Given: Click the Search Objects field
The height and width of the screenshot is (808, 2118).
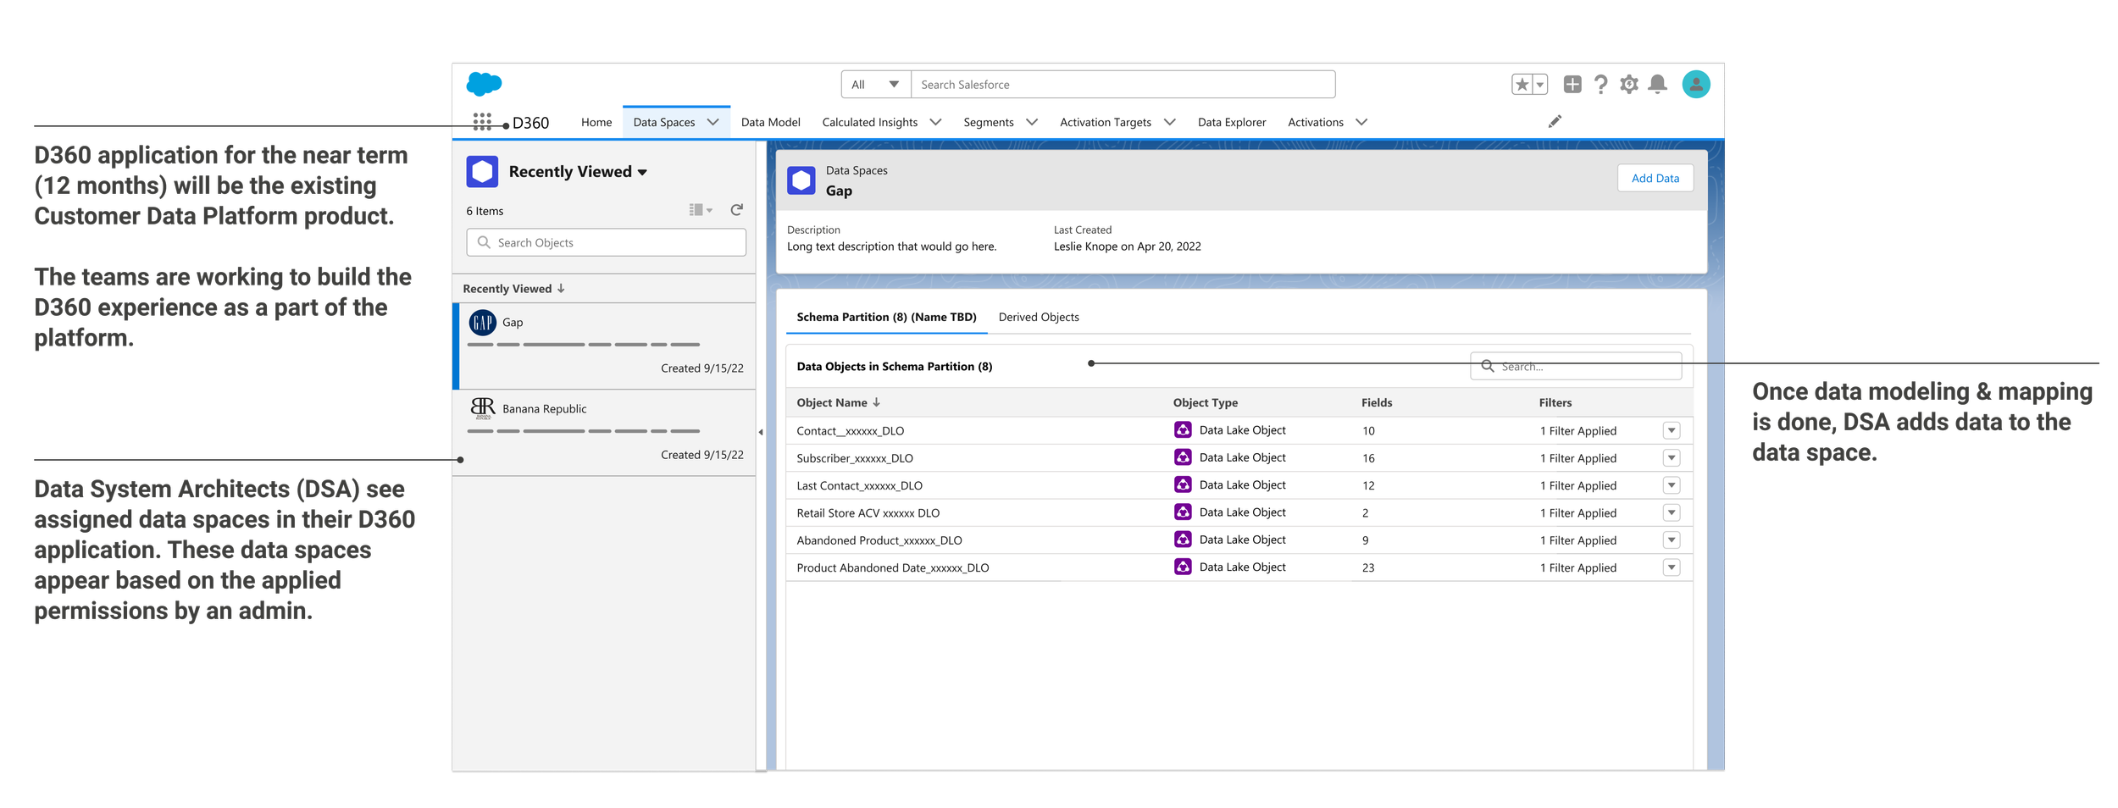Looking at the screenshot, I should [x=607, y=242].
